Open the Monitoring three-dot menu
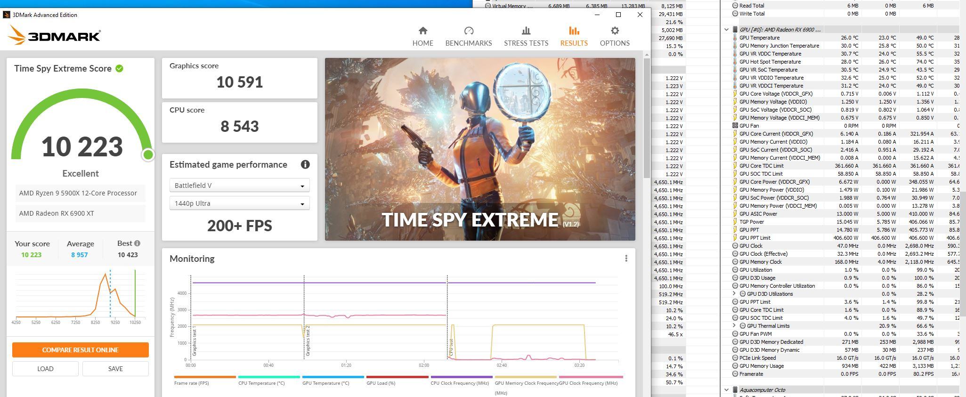966x397 pixels. [626, 259]
